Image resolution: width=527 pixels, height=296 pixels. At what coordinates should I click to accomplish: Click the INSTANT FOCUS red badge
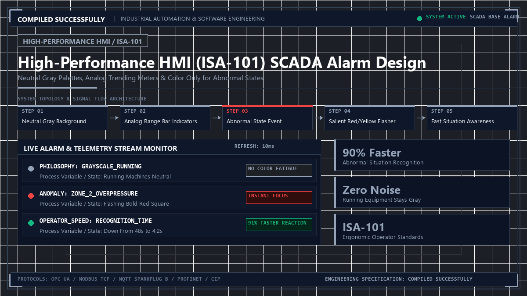pos(279,197)
